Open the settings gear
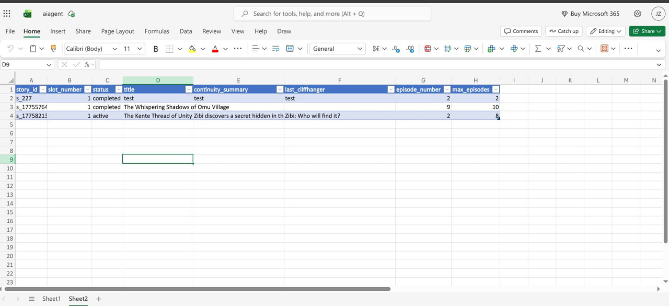Image resolution: width=669 pixels, height=306 pixels. click(637, 14)
